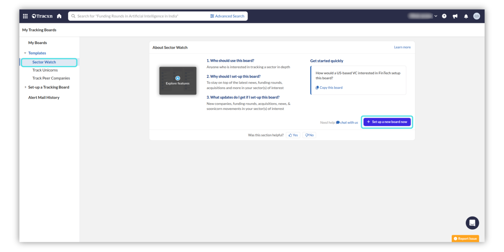Open the apps grid menu icon
Image resolution: width=504 pixels, height=252 pixels.
[25, 16]
